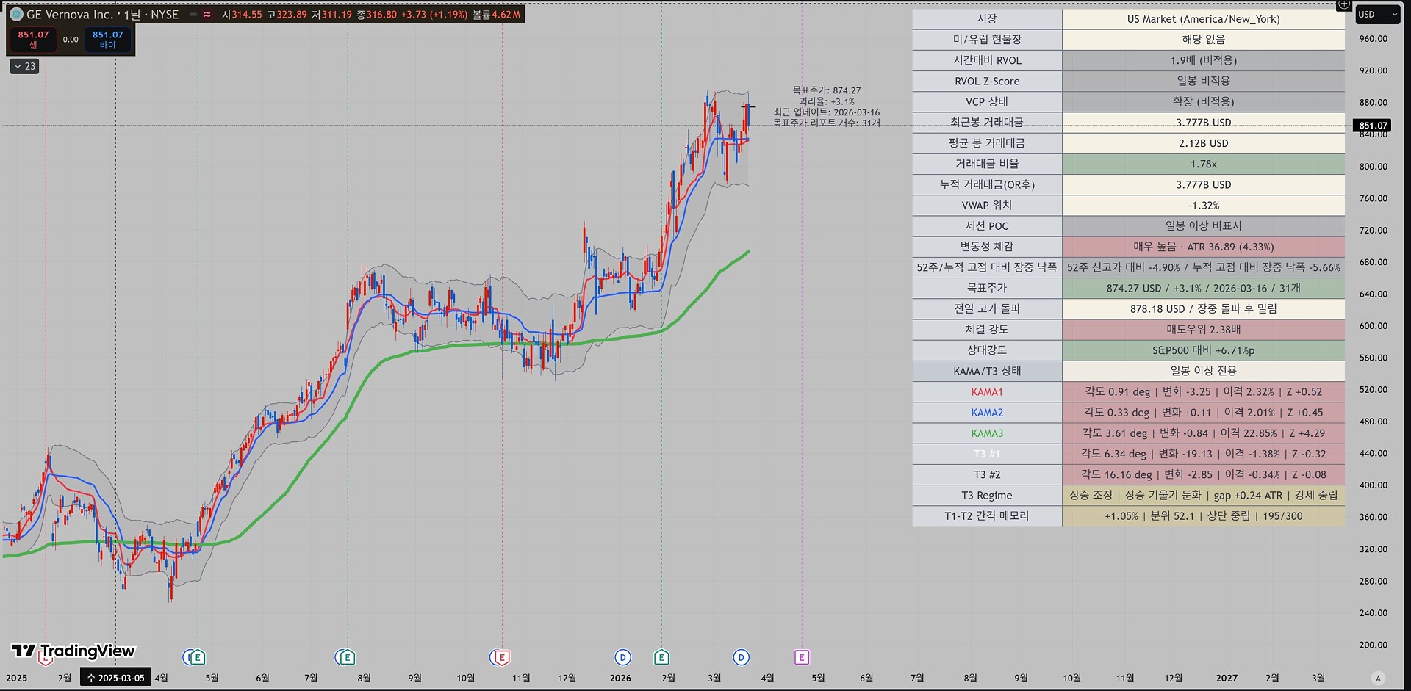Click the dividend marker near January 2026
Viewport: 1411px width, 691px height.
(622, 657)
